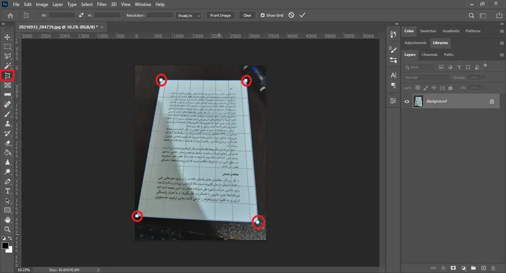Image resolution: width=506 pixels, height=273 pixels.
Task: Select the Frame tool
Action: coord(8,85)
